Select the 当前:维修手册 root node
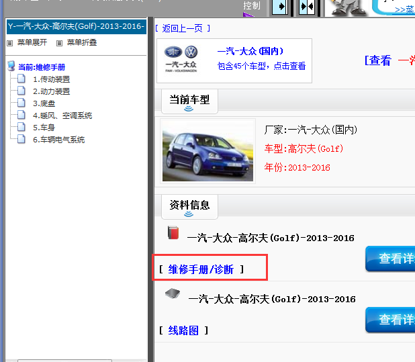415x362 pixels. point(42,67)
